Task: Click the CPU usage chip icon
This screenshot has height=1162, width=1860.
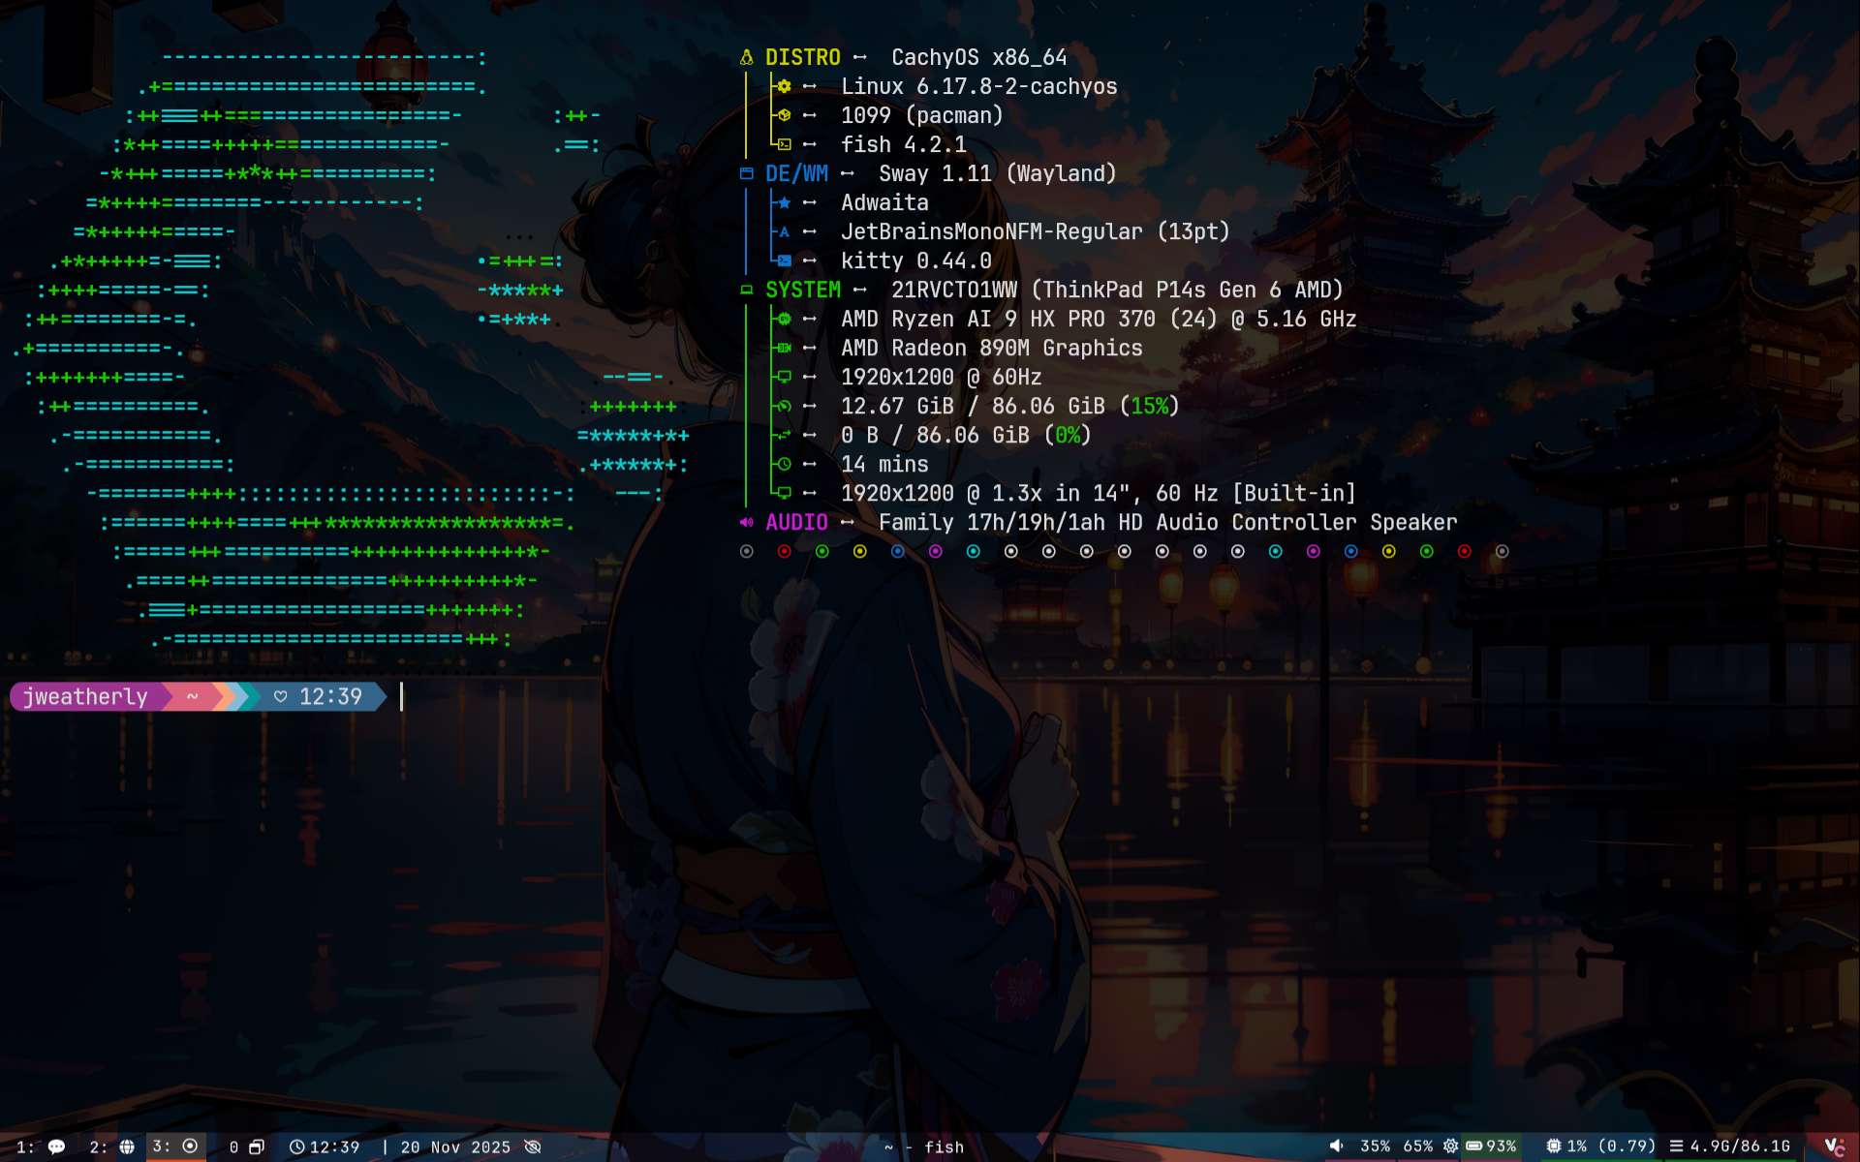Action: coord(1553,1147)
